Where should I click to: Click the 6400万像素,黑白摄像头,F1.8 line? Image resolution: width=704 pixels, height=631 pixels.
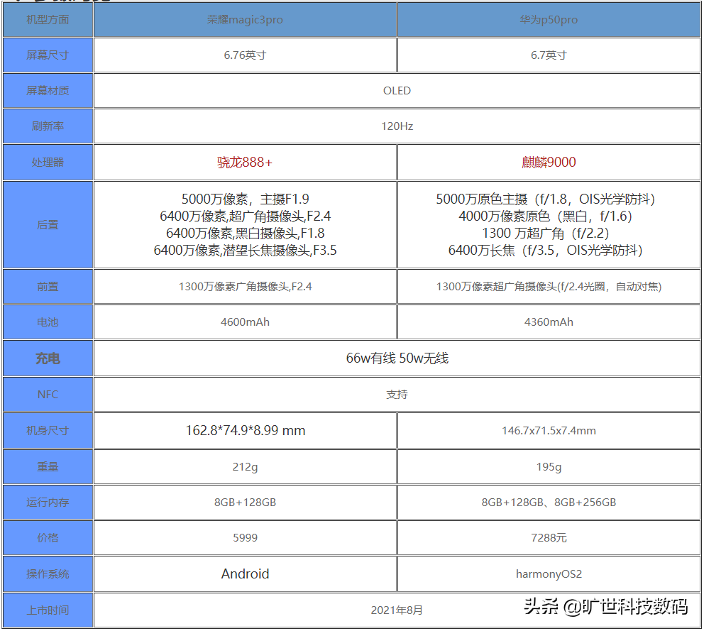[x=245, y=233]
